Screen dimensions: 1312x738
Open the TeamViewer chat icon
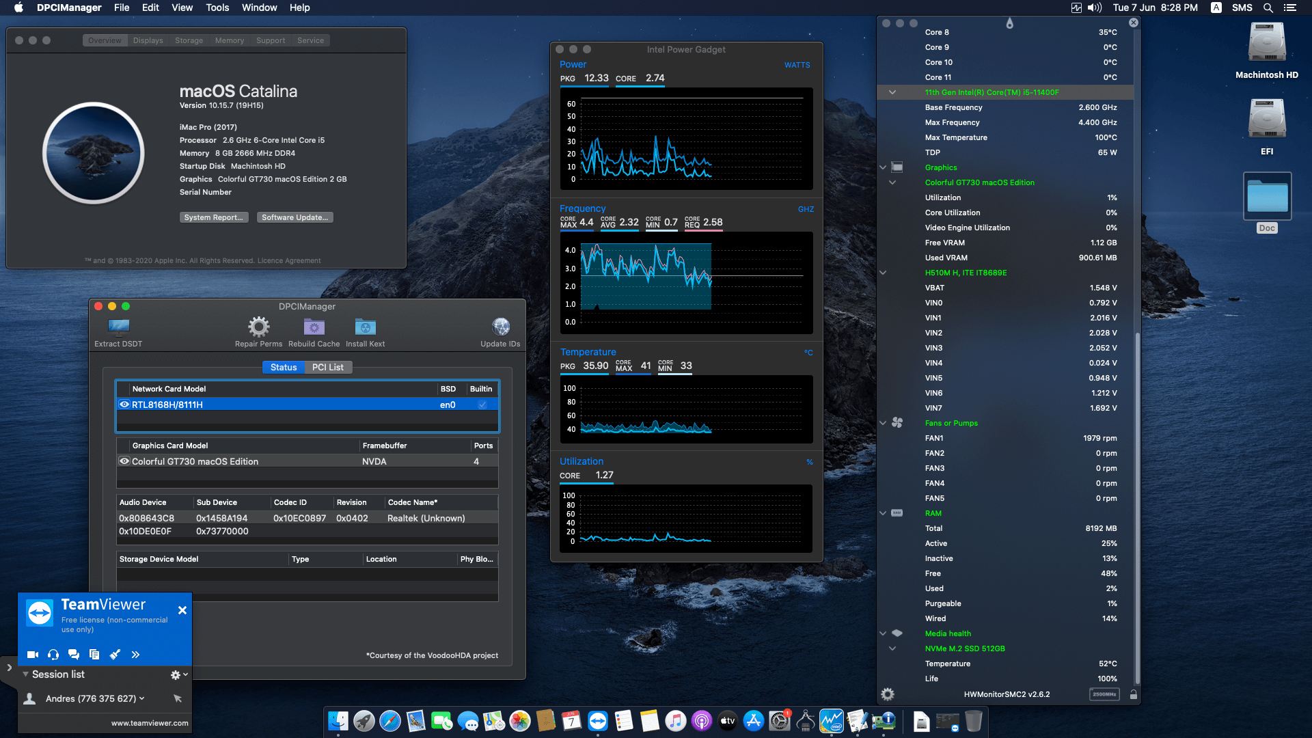point(74,655)
